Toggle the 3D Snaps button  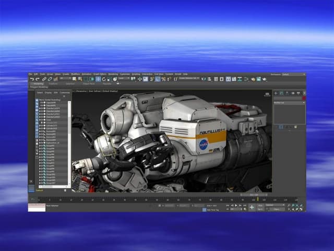tap(152, 79)
